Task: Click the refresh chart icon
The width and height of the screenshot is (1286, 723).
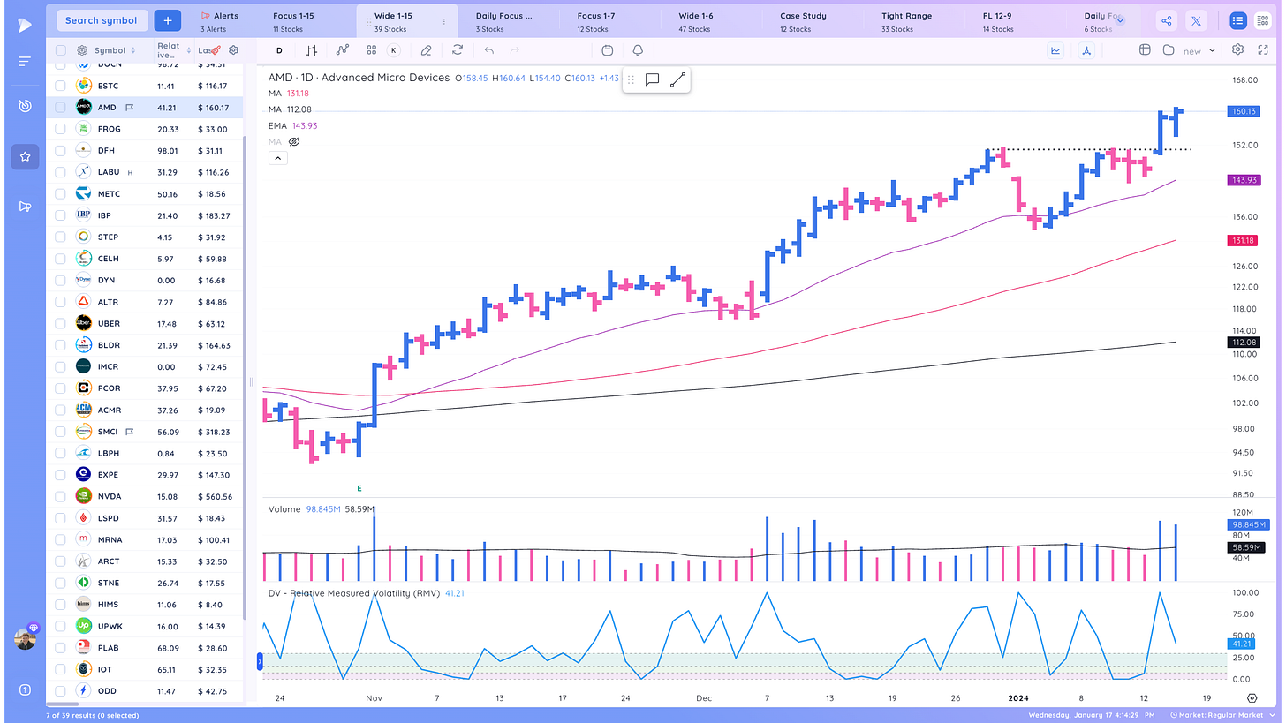Action: tap(458, 51)
